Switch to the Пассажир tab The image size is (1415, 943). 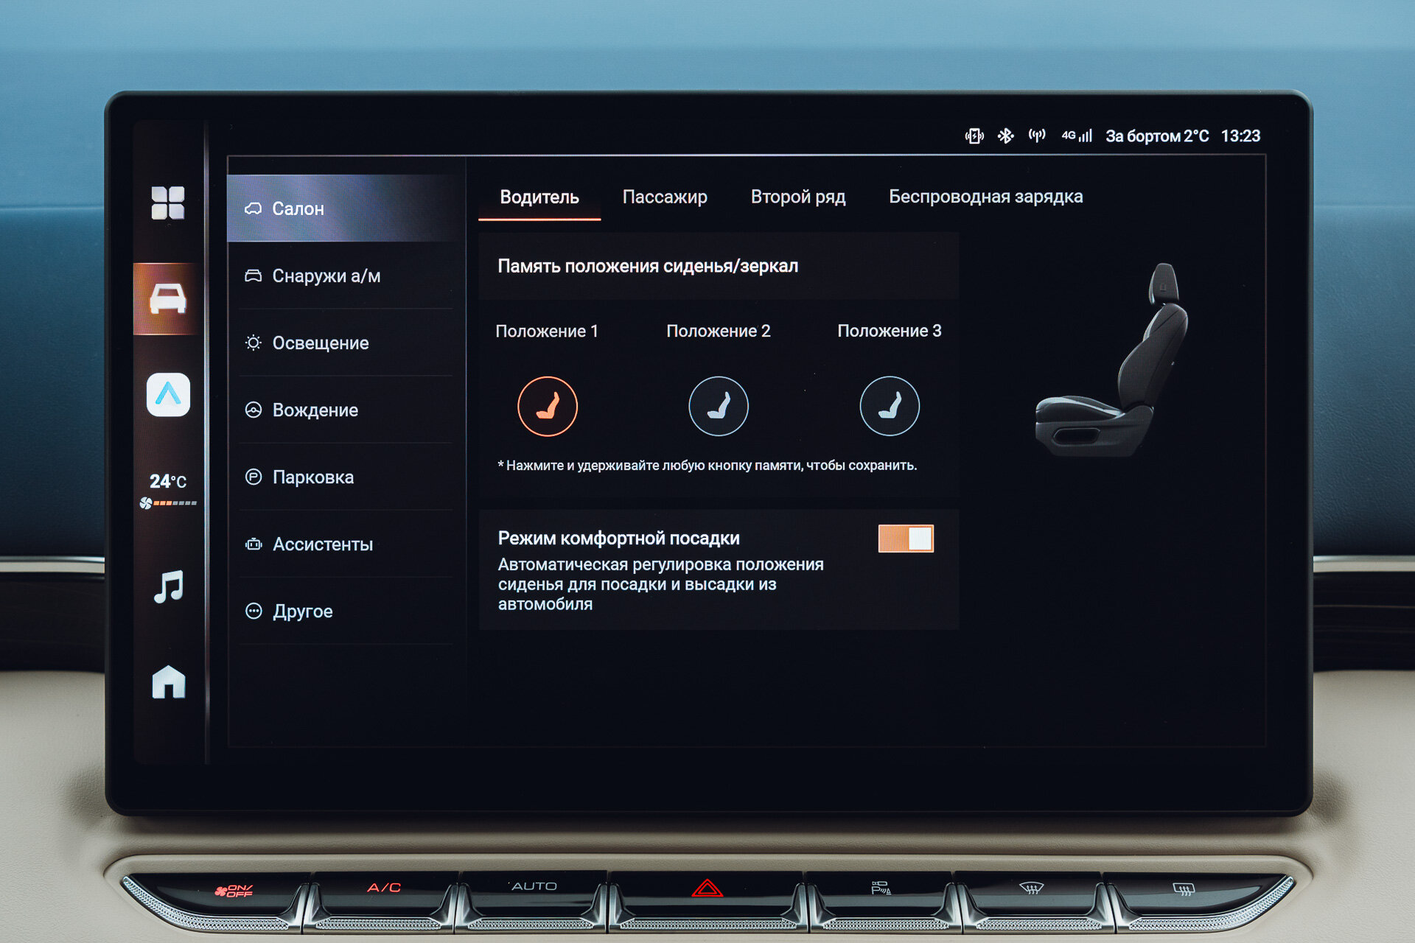tap(665, 197)
